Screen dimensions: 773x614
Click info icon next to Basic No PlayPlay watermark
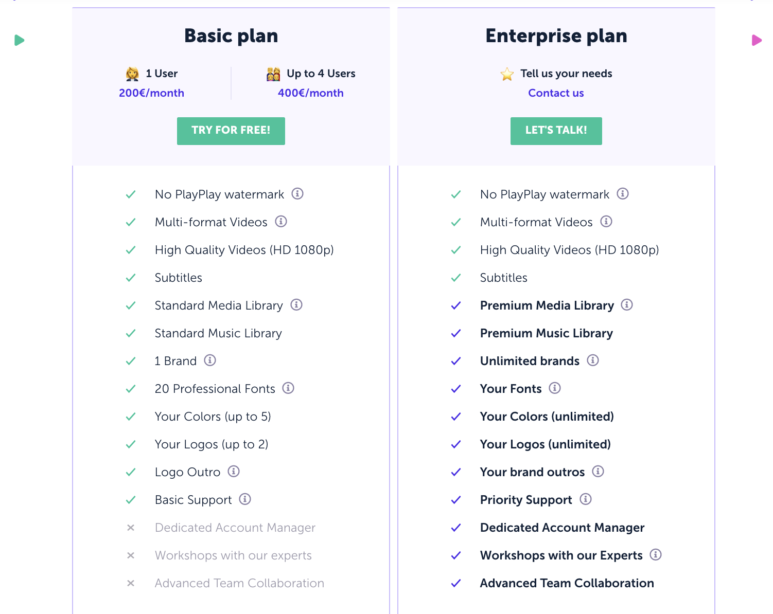pyautogui.click(x=297, y=194)
